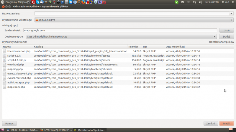Launch the Terminal from the top panel
This screenshot has height=132, width=236.
pos(29,2)
